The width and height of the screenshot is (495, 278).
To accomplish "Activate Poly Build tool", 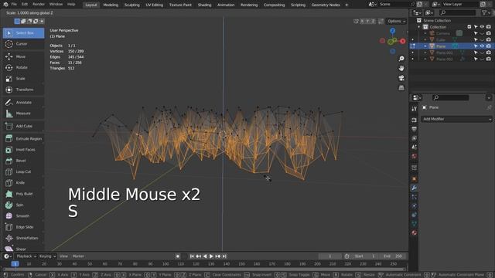I will pyautogui.click(x=23, y=194).
